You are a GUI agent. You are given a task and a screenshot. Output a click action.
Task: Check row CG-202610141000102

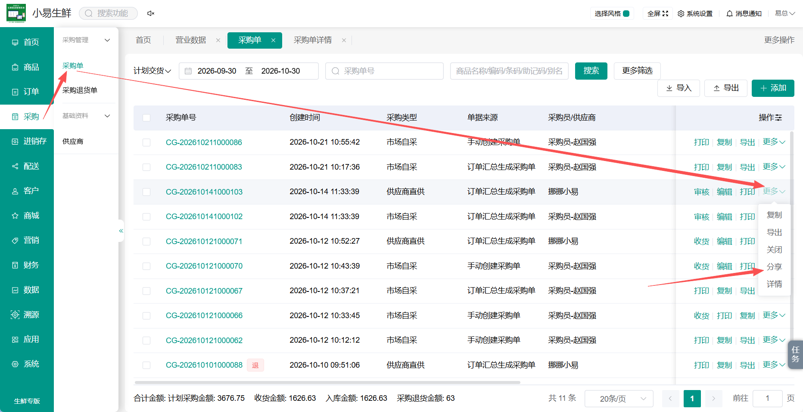146,217
